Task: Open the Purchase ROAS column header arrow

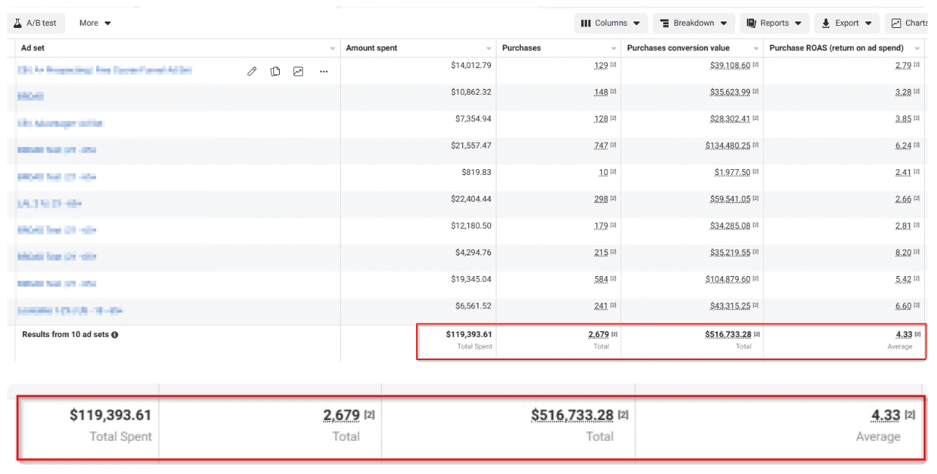Action: (917, 49)
